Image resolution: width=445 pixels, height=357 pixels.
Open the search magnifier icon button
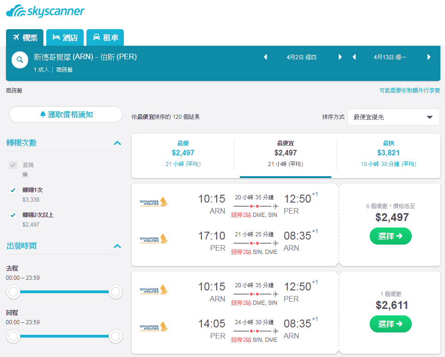tap(19, 60)
